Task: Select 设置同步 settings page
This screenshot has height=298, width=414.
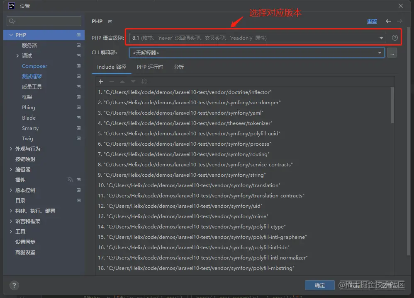Action: click(25, 242)
